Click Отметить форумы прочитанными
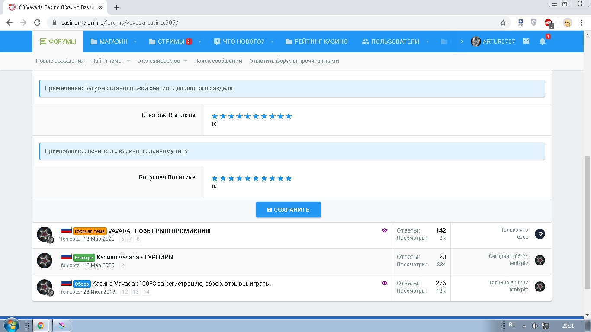This screenshot has width=591, height=332. point(294,61)
